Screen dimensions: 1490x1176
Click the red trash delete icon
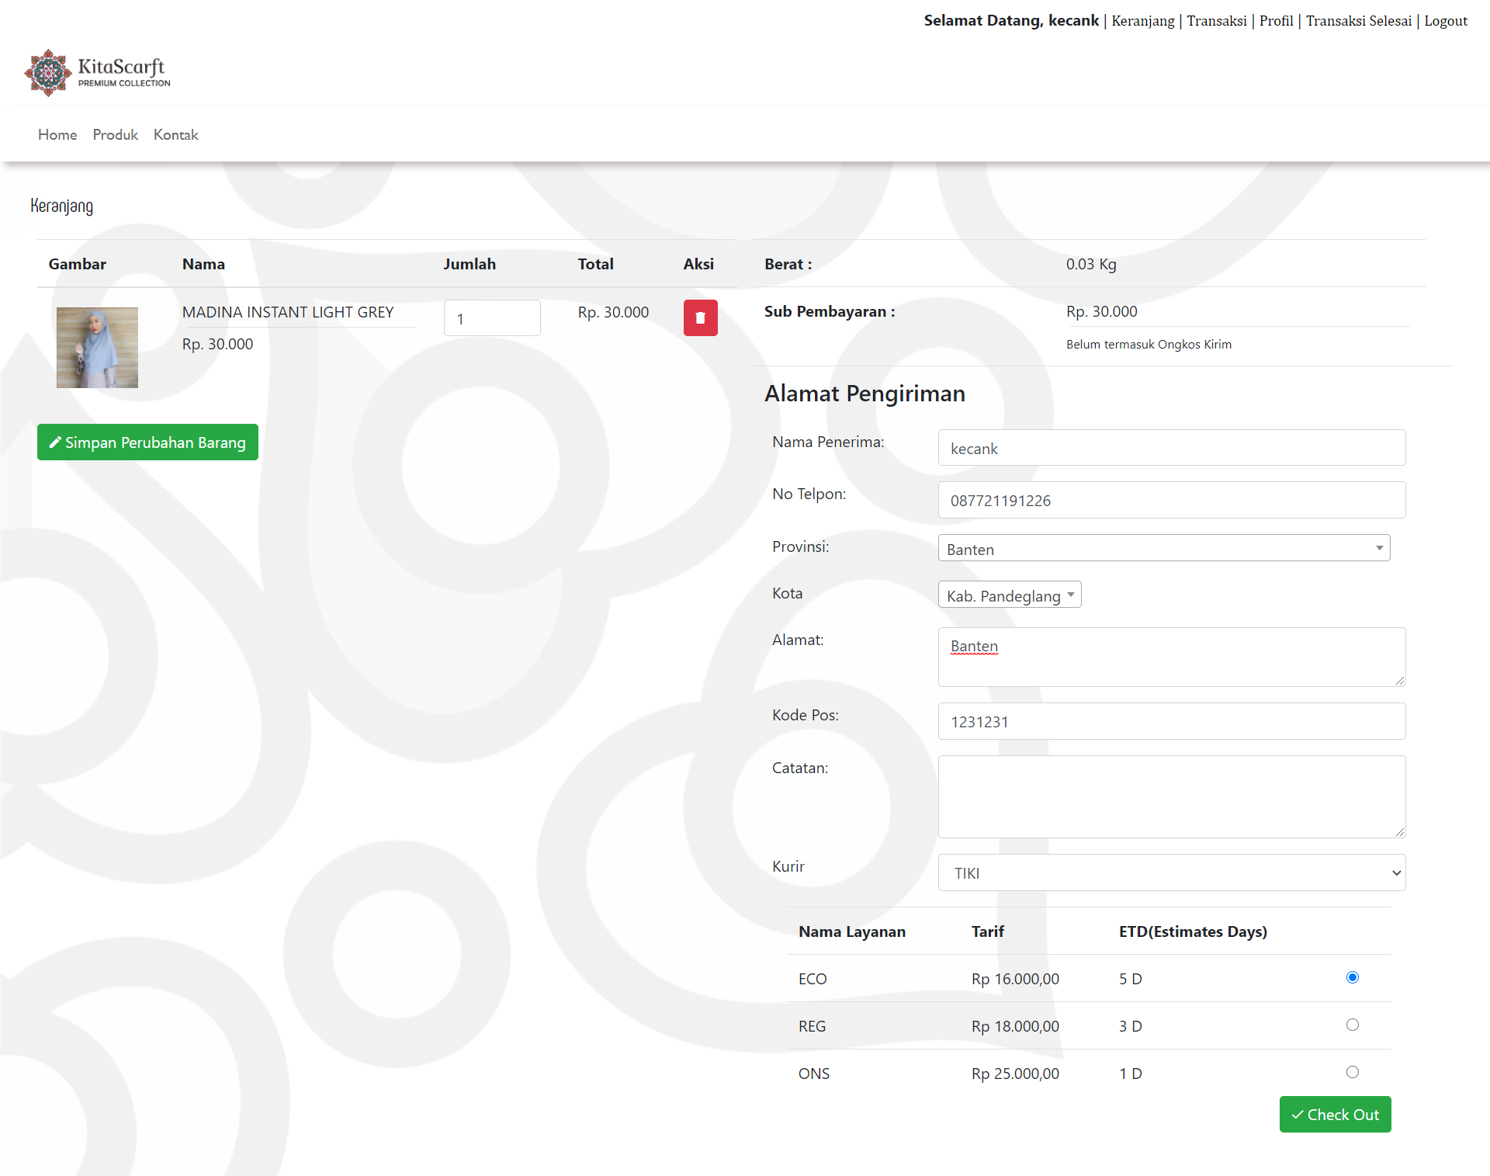[700, 317]
